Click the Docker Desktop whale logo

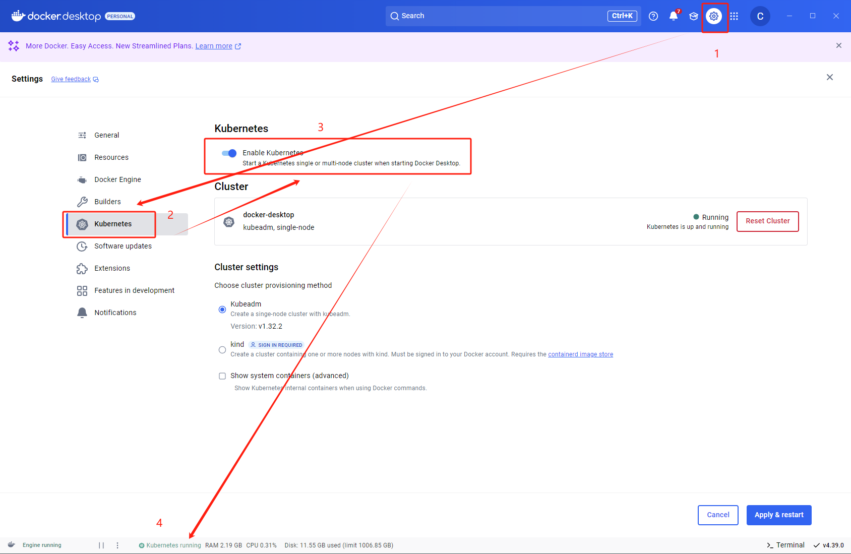pos(18,16)
